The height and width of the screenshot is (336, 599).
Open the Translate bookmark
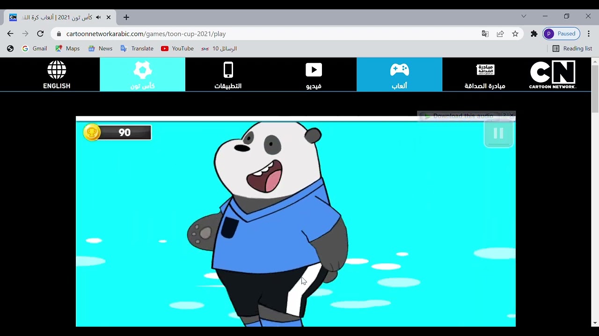pyautogui.click(x=137, y=49)
